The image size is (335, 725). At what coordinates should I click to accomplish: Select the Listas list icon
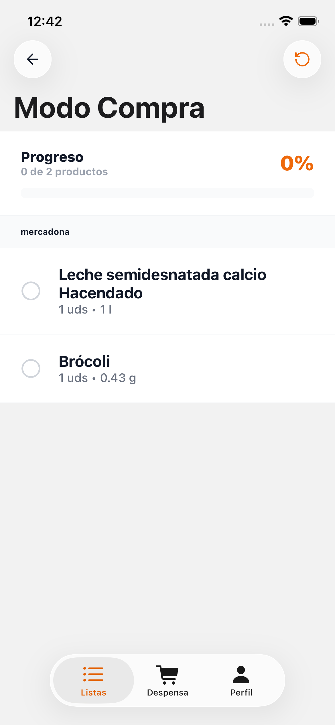coord(93,674)
